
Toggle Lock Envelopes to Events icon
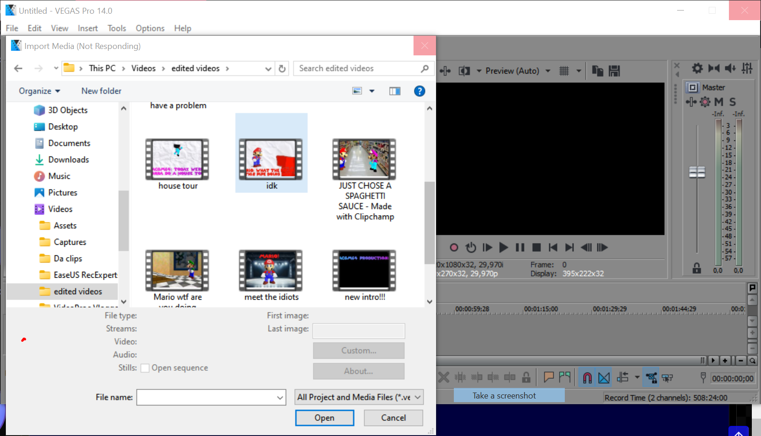point(651,377)
